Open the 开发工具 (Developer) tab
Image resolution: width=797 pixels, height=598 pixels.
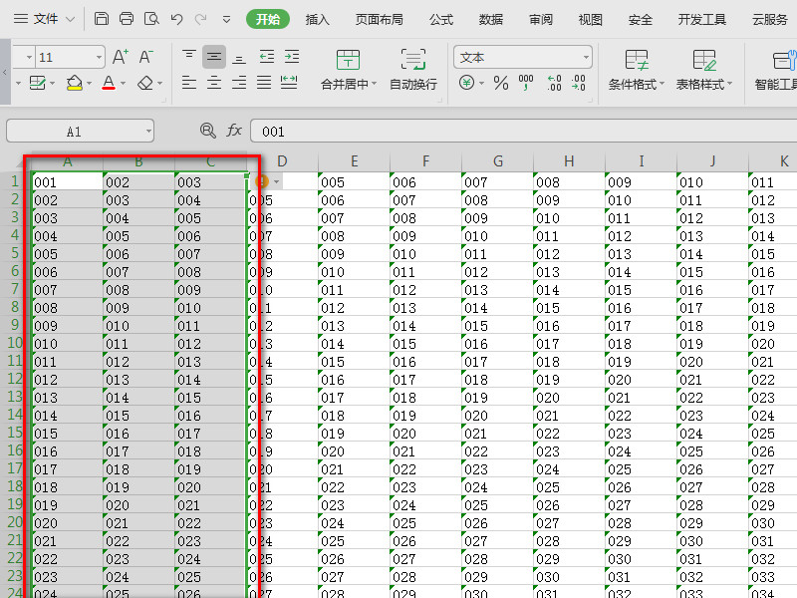pos(702,19)
